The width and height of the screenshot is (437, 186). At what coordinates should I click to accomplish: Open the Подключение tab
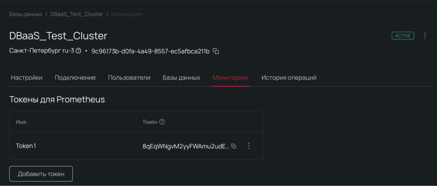75,78
